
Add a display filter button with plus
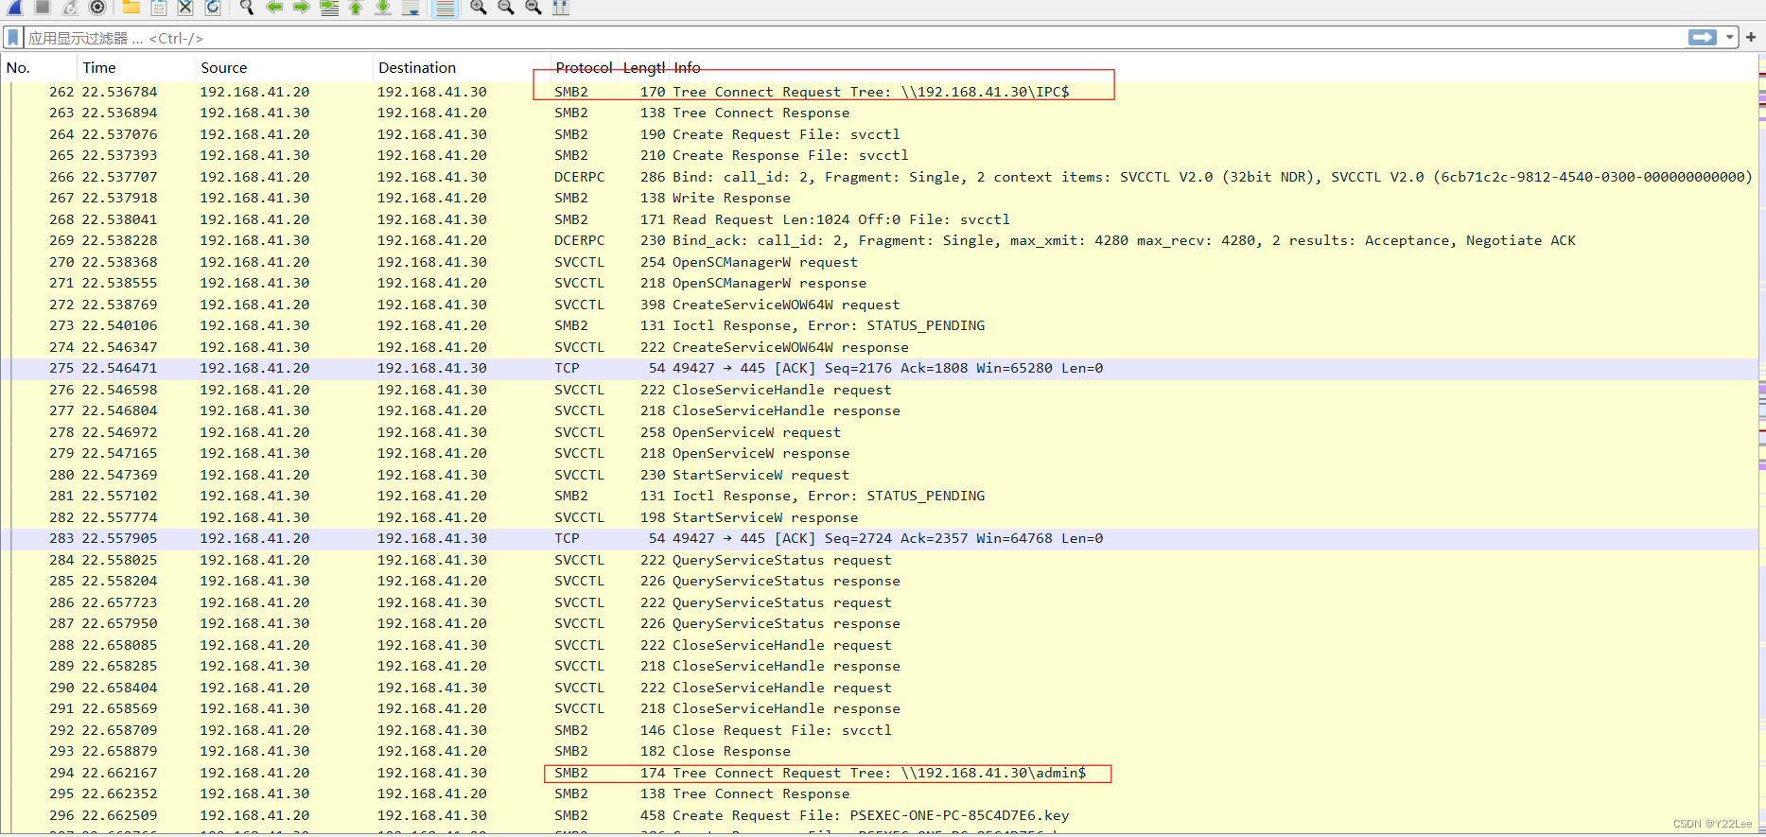click(1751, 38)
